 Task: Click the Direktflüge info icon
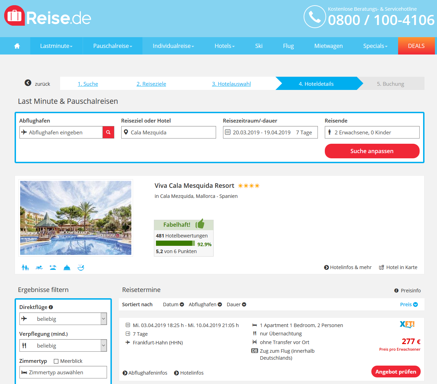[x=51, y=307]
